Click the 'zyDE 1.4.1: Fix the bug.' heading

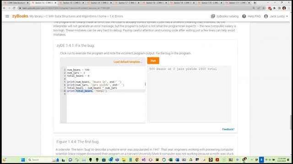pyautogui.click(x=76, y=46)
